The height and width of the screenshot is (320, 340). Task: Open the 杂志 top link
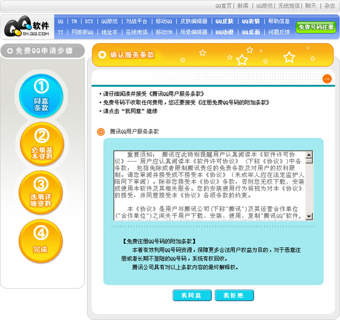point(329,6)
